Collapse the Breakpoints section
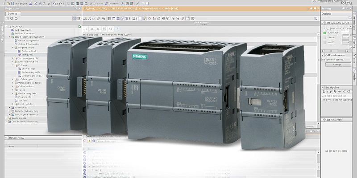The image size is (357, 178). 323,87
